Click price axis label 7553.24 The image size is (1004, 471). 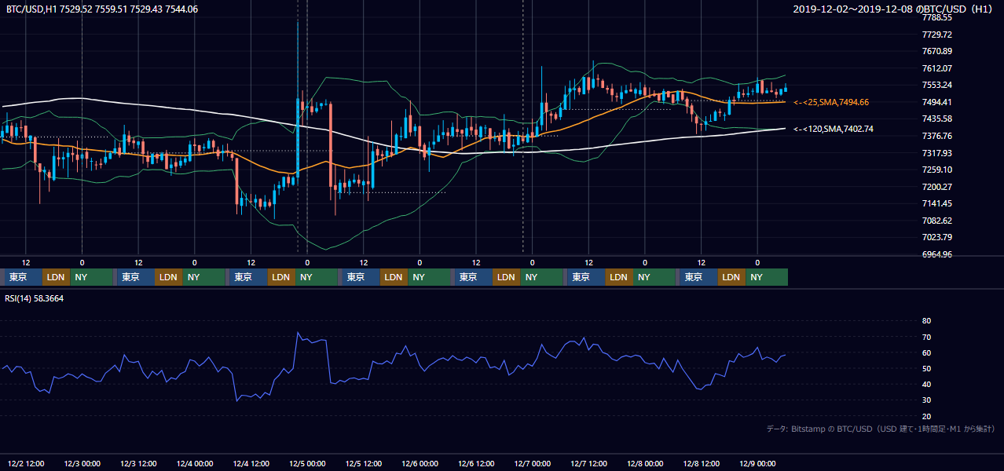pyautogui.click(x=937, y=85)
